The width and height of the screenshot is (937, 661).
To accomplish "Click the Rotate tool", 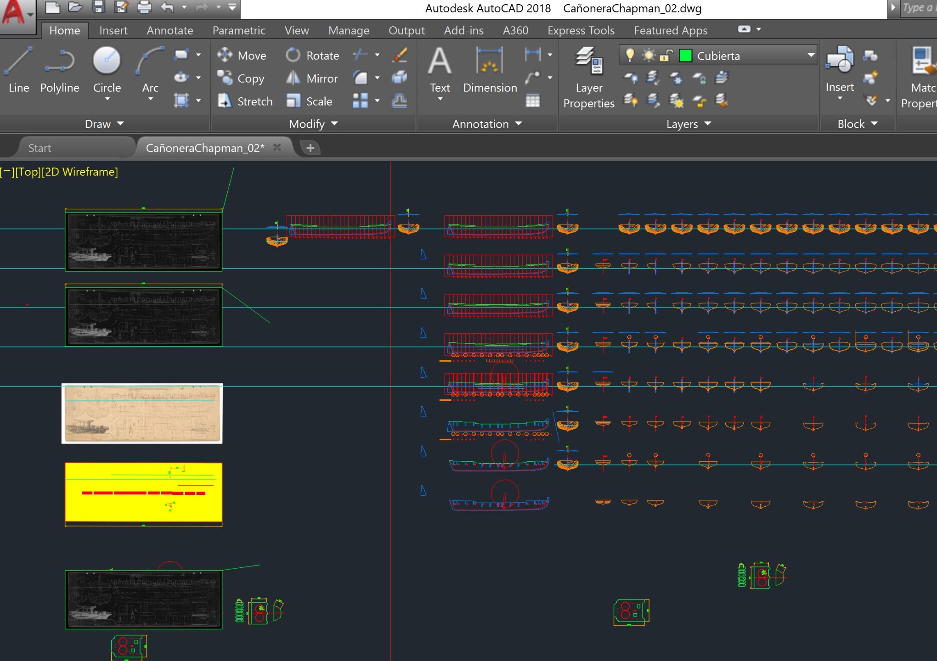I will coord(312,56).
